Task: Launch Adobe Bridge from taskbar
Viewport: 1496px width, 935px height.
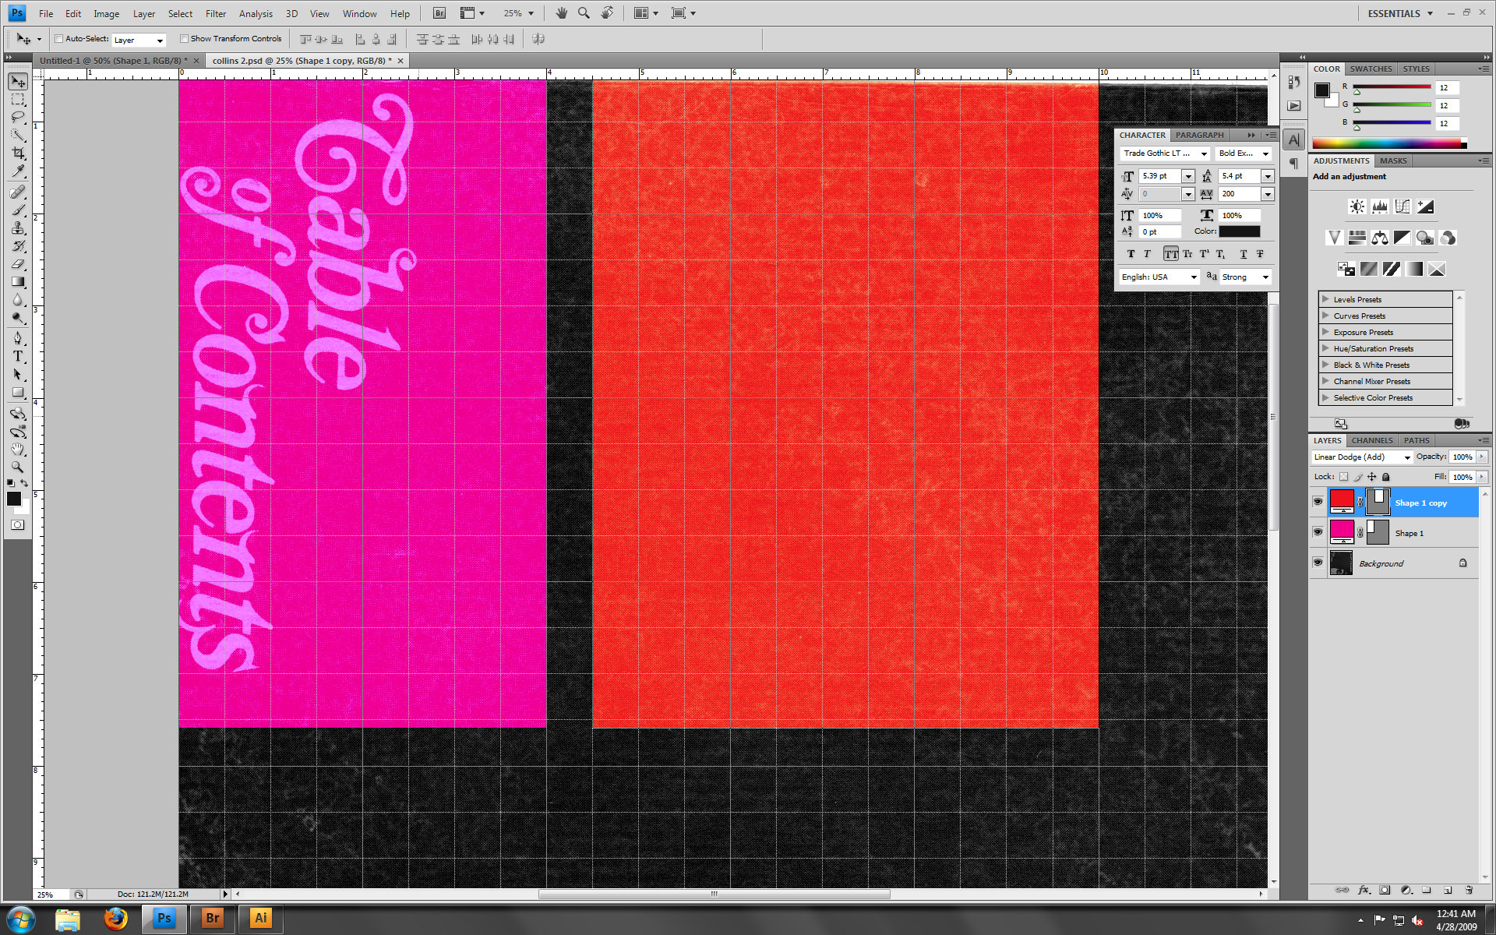Action: tap(212, 918)
